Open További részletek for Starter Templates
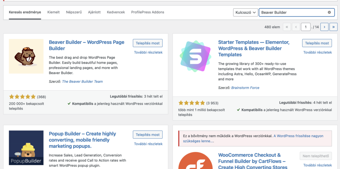Viewport: 340px width, 169px height. point(317,52)
